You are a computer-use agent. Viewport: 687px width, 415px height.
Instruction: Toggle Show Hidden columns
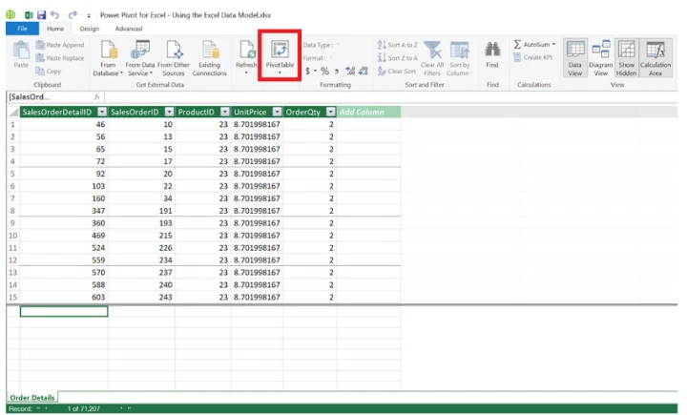(x=627, y=58)
